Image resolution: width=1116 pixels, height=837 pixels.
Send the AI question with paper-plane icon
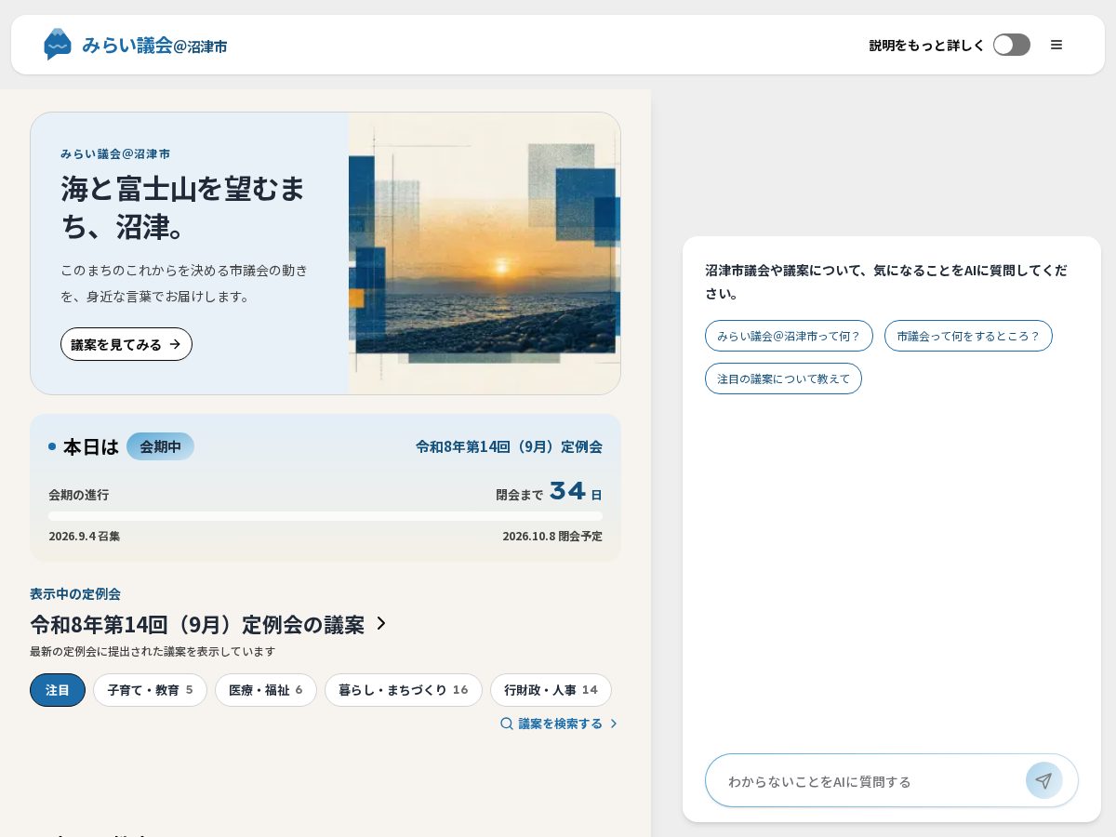coord(1043,780)
